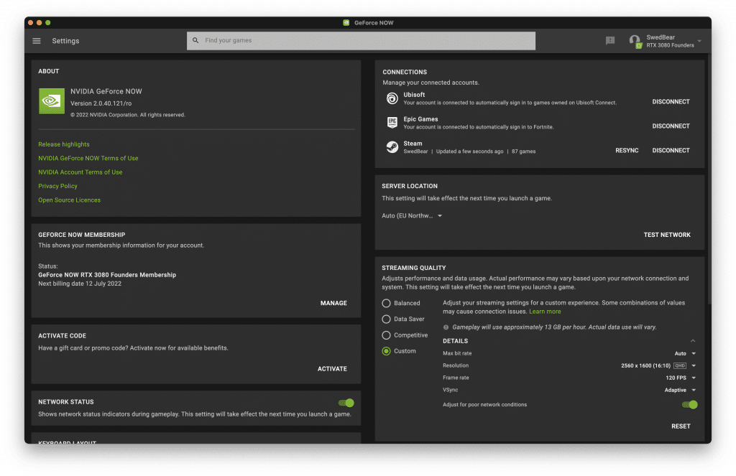The height and width of the screenshot is (476, 736).
Task: Click the SwedBear profile avatar
Action: [x=635, y=41]
